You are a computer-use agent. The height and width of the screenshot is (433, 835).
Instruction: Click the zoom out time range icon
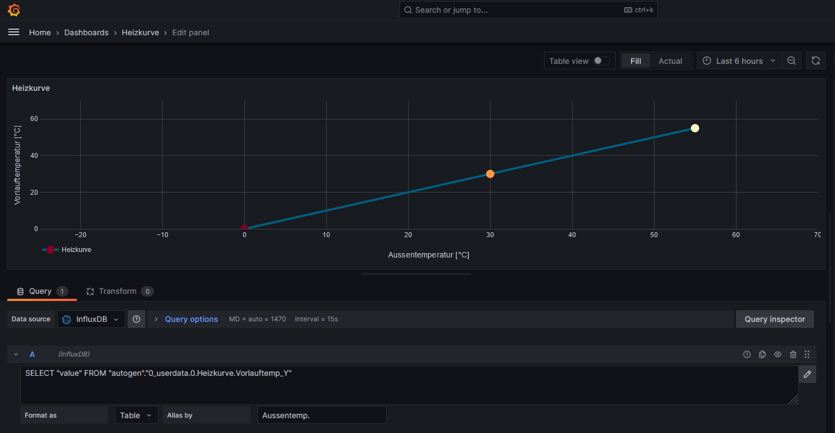coord(792,61)
